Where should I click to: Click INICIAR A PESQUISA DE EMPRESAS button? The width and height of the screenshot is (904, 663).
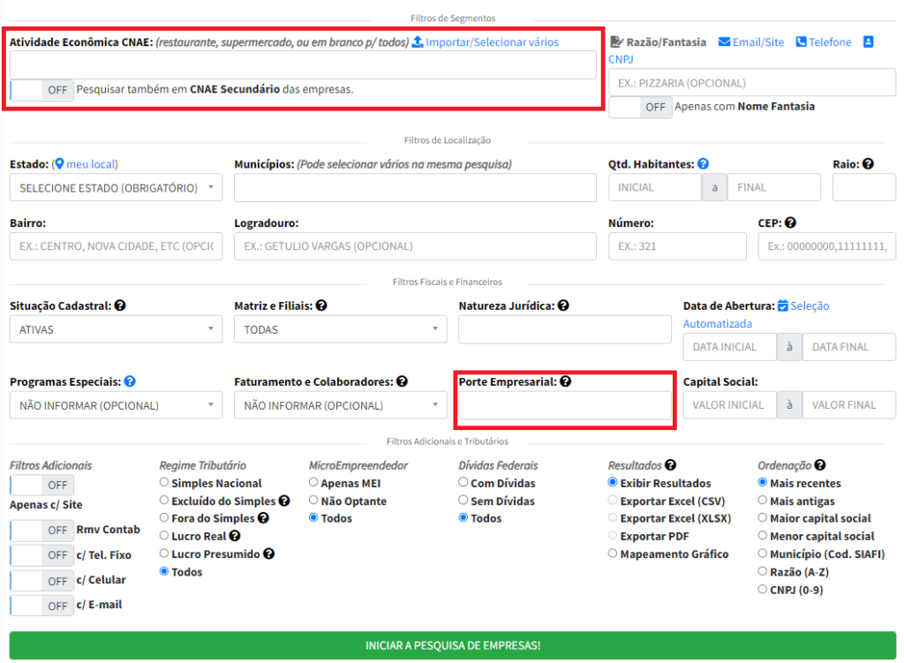click(452, 645)
